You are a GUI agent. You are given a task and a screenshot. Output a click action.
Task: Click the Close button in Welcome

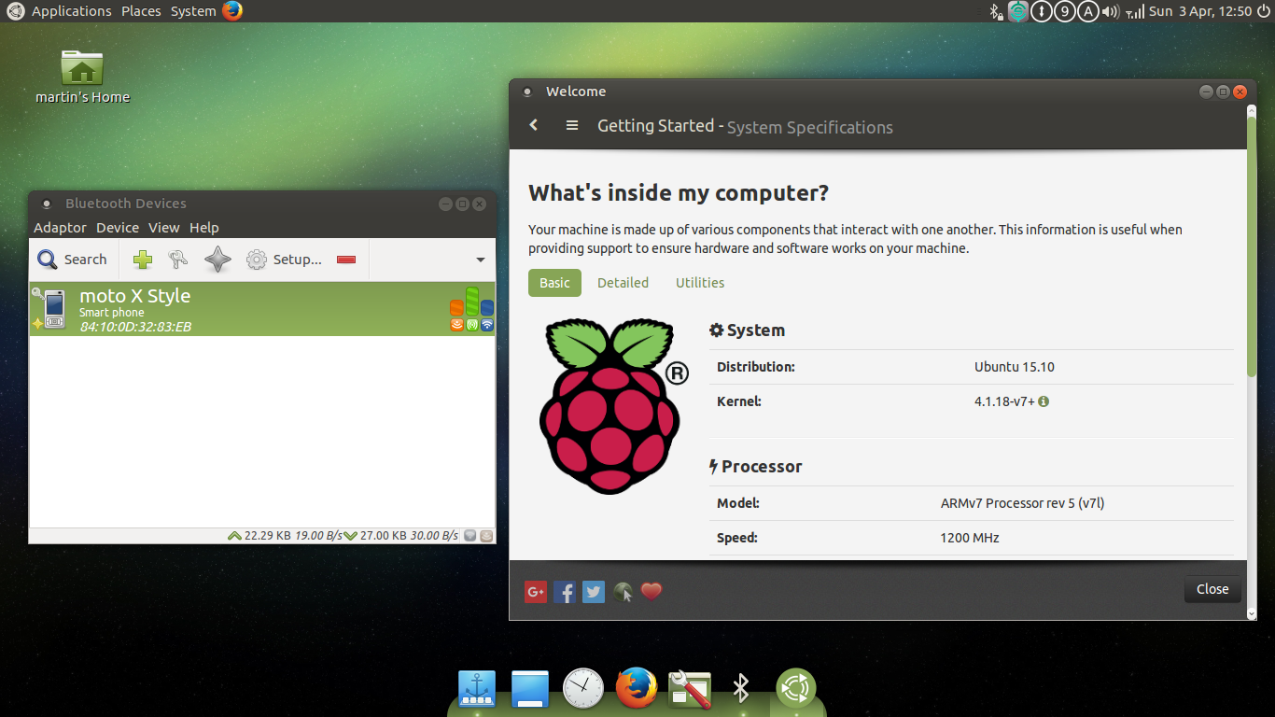(x=1212, y=589)
